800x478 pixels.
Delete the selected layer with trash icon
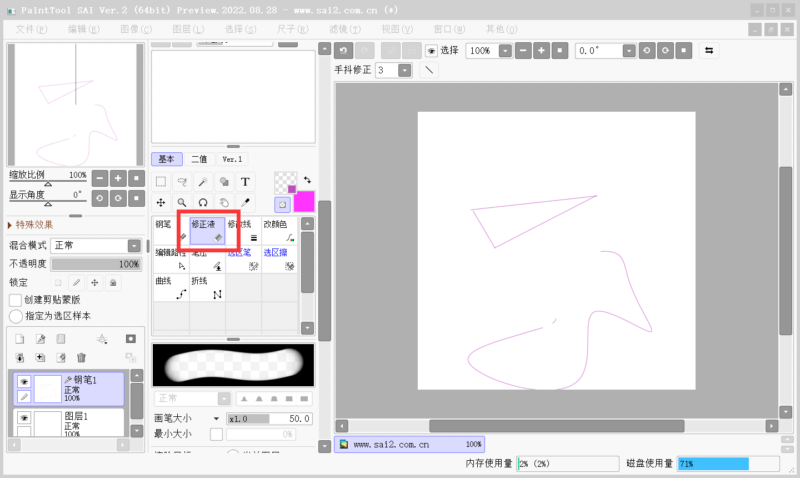click(81, 358)
